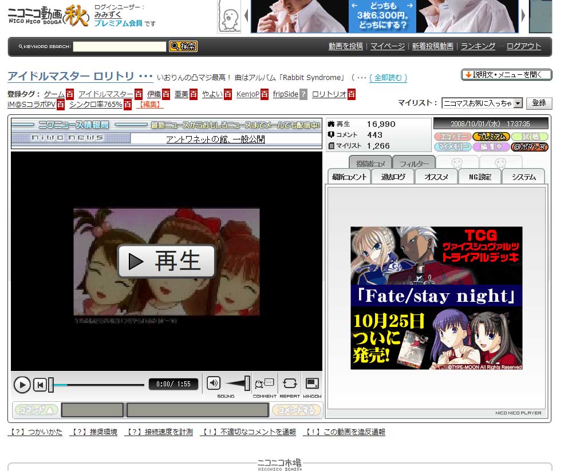Click the big 再生 play overlay button

pos(167,261)
